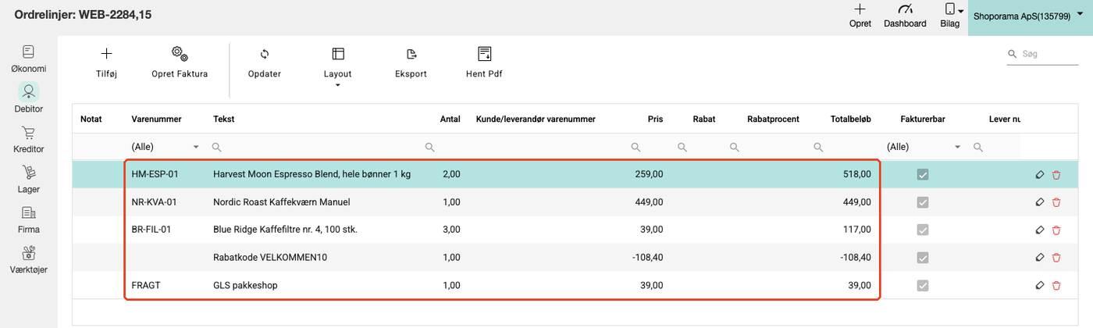Edit the BR-FIL-01 order line
The height and width of the screenshot is (328, 1093).
coord(1039,230)
